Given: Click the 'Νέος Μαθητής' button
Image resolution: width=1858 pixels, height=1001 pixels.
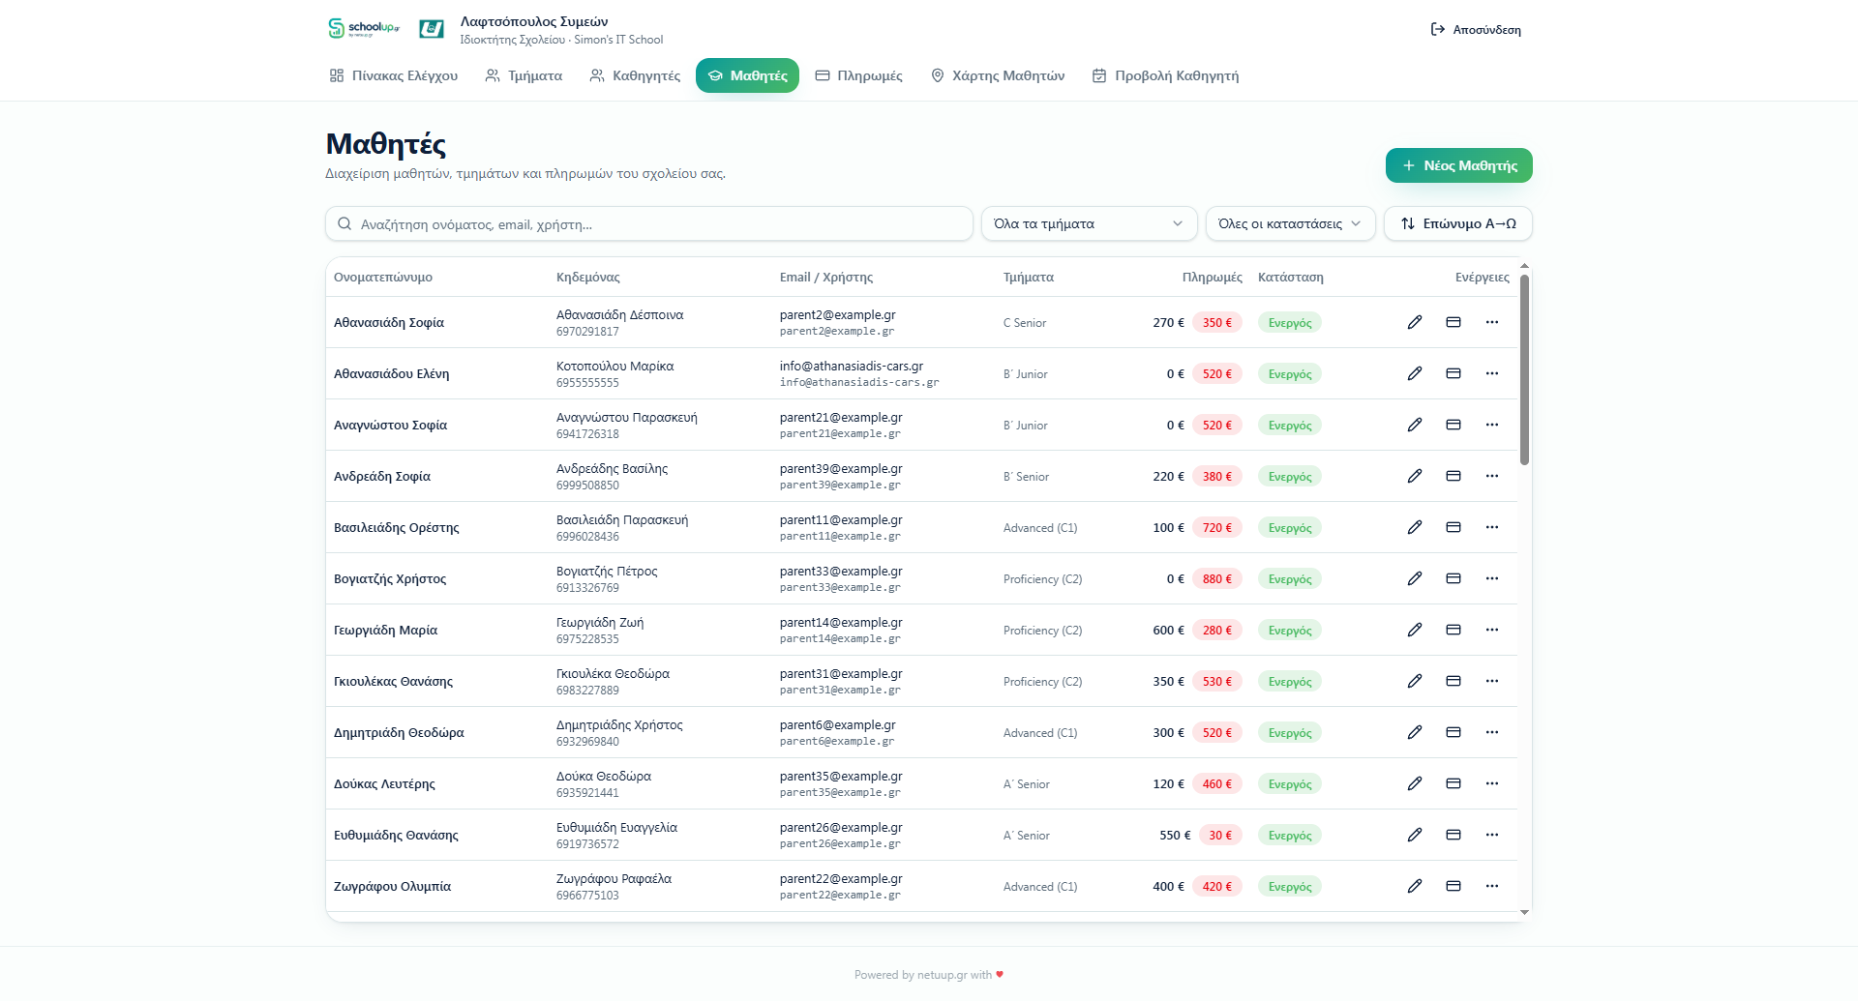Looking at the screenshot, I should pos(1459,165).
